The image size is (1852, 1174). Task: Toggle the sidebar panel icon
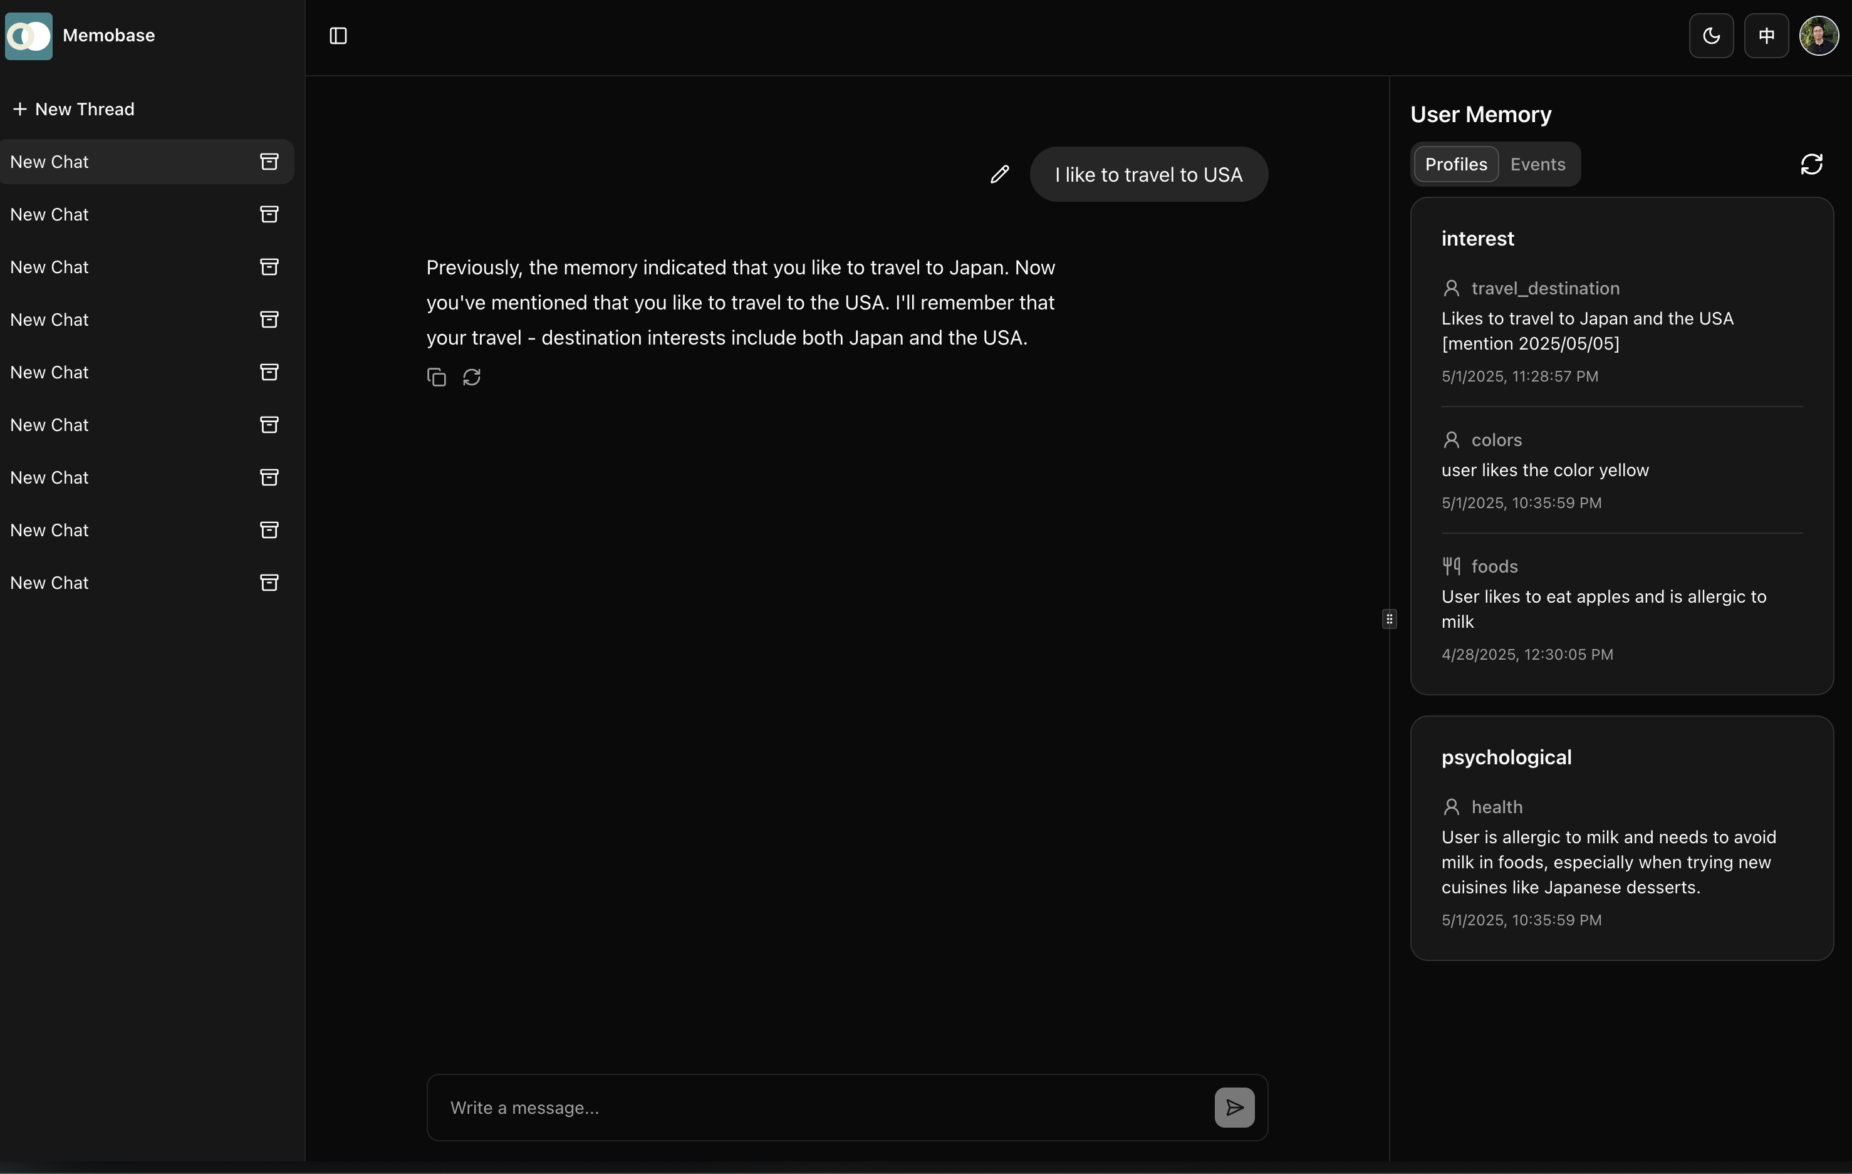click(338, 36)
